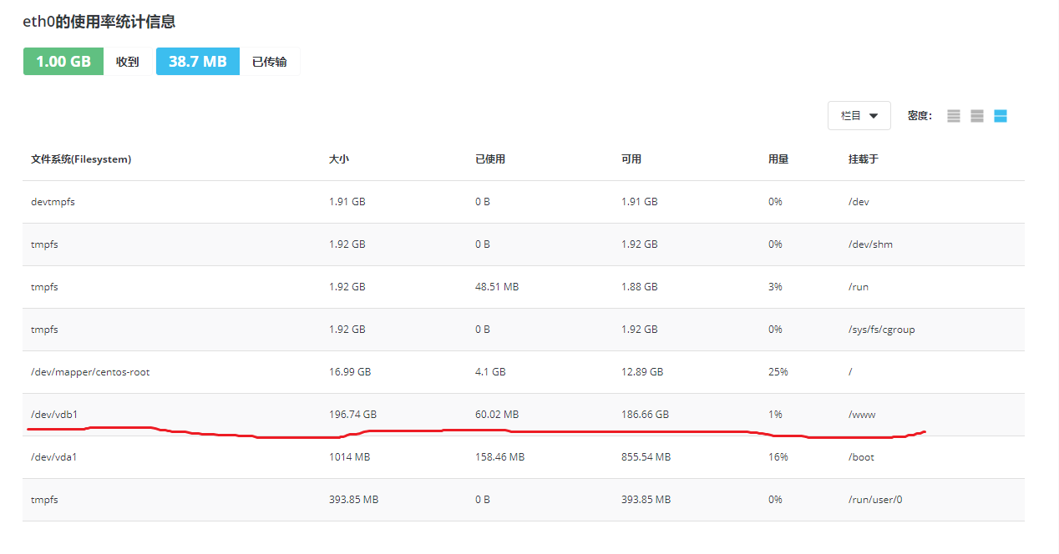This screenshot has height=554, width=1059.
Task: Click the /run/user/0 mount point cell
Action: tap(875, 500)
